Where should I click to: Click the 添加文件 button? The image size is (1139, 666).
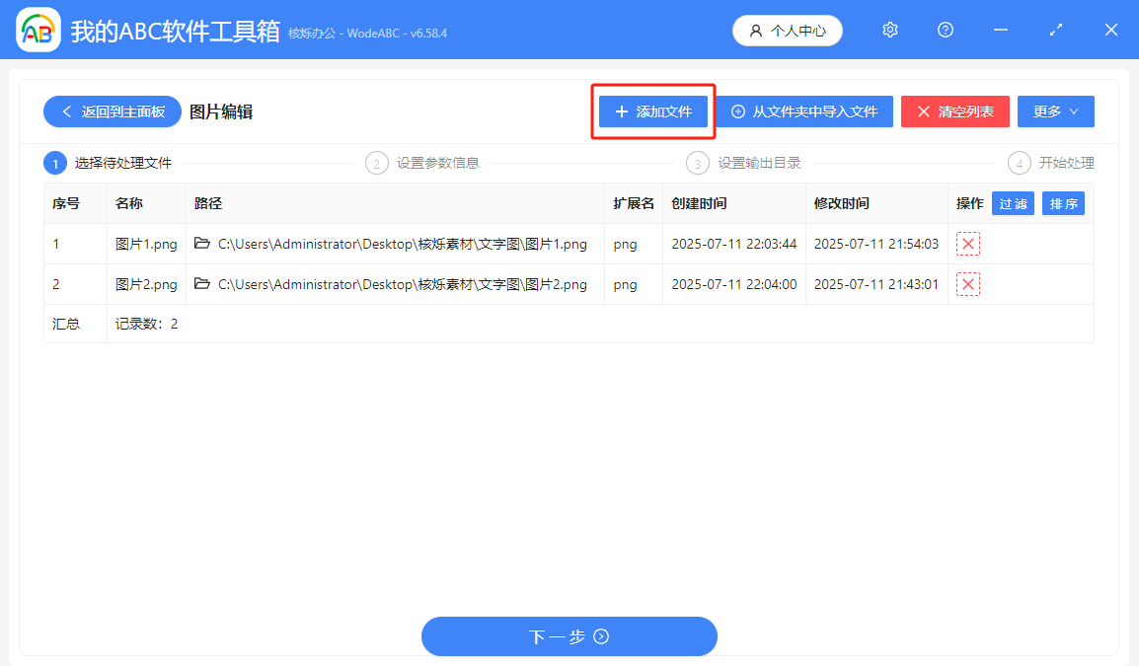click(x=652, y=111)
